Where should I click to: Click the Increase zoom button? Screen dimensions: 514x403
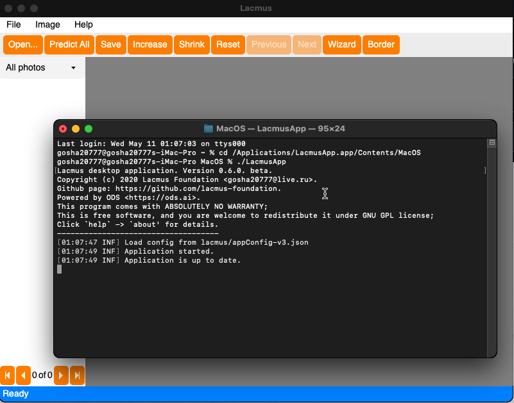[x=150, y=44]
